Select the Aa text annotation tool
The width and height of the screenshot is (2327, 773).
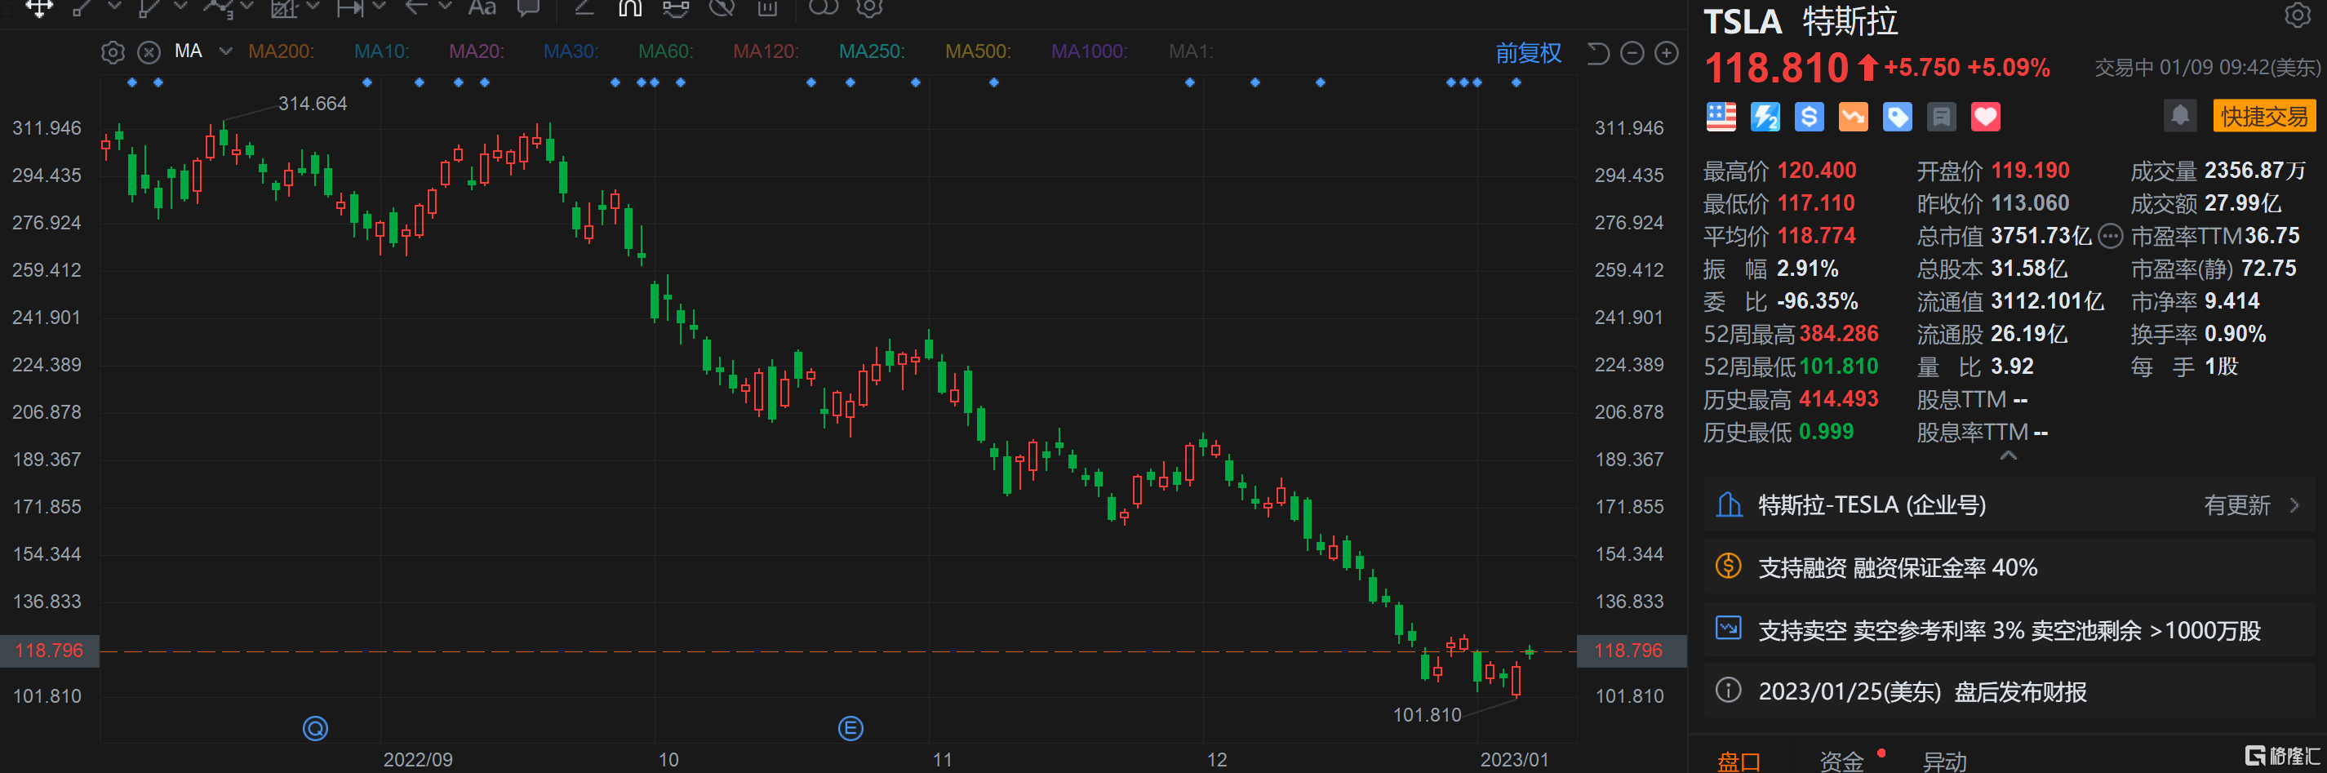pos(482,7)
